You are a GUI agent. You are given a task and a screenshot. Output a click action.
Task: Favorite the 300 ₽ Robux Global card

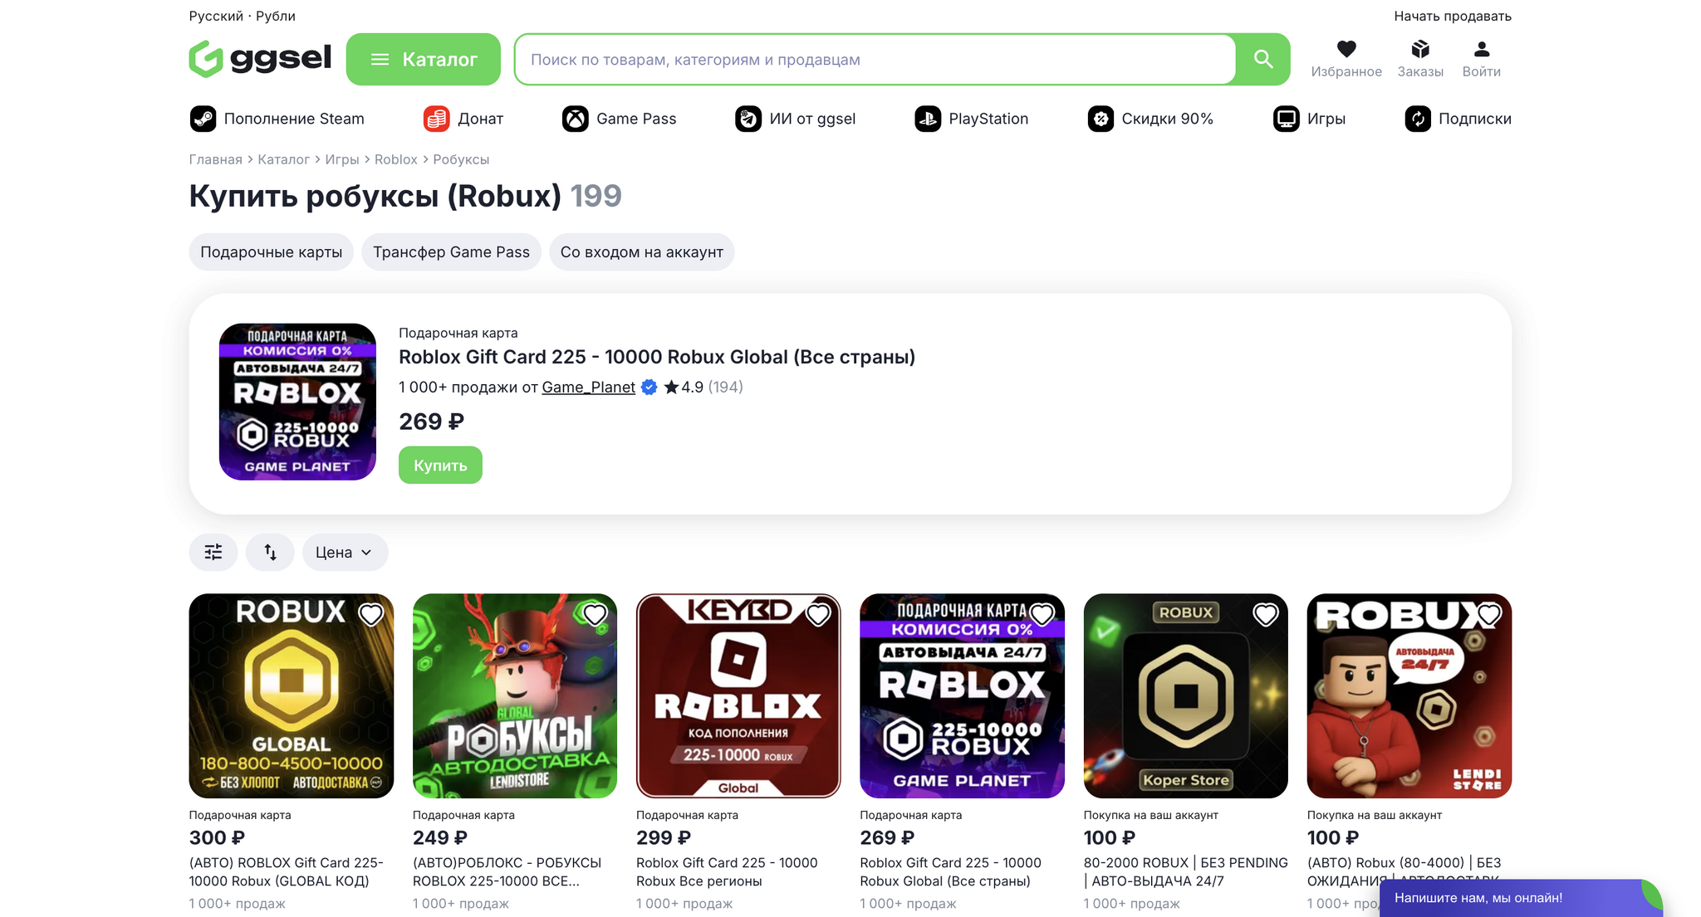371,615
